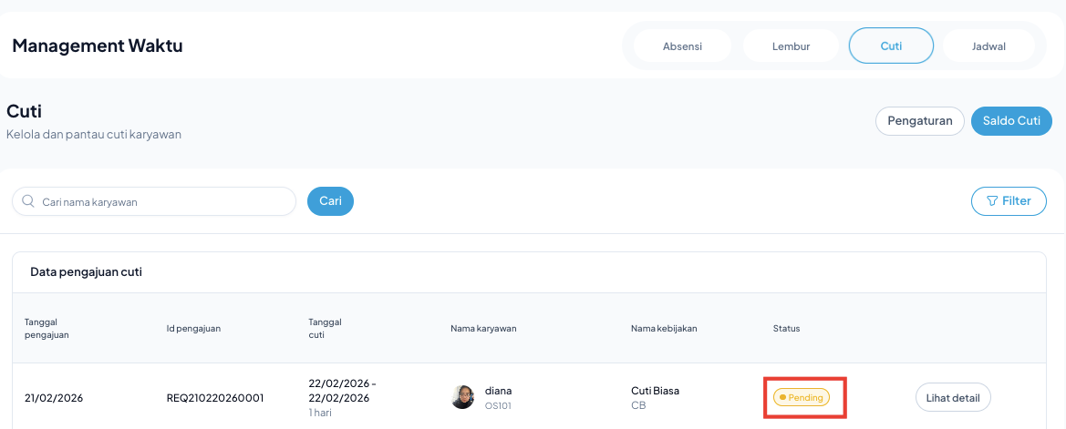Click the Pending status badge
Screen dimensions: 1066x429
tap(802, 398)
